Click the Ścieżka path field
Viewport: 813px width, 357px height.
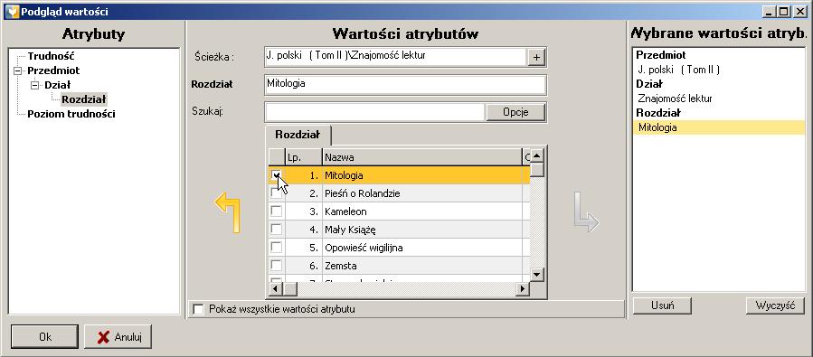[x=395, y=57]
